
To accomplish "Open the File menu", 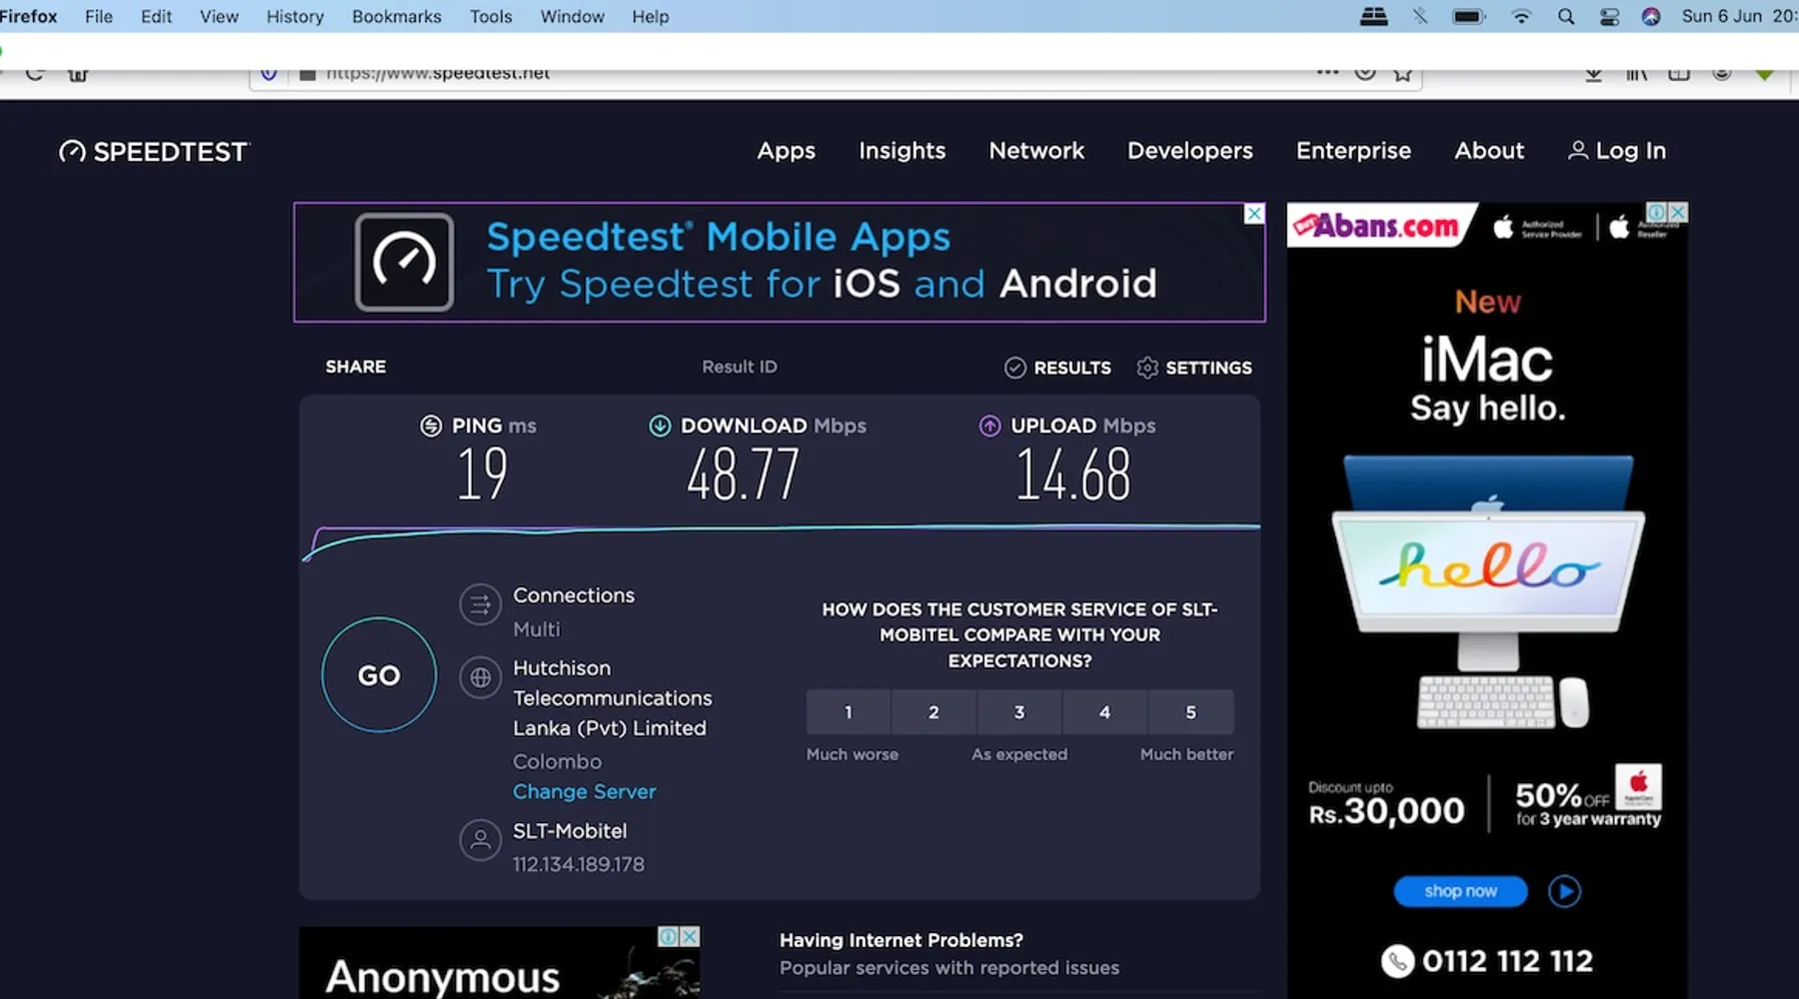I will pos(98,16).
